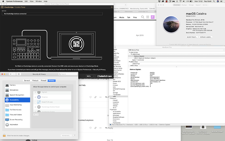
Task: Click the Advanced button in Security & Privacy
Action: tap(66, 135)
